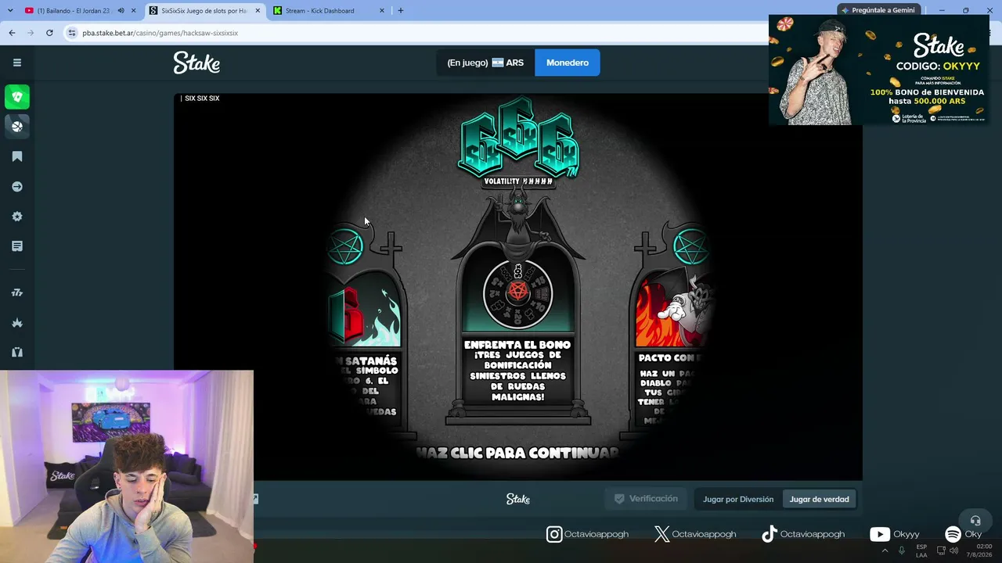This screenshot has width=1002, height=563.
Task: Close the SixSixSix slots tab
Action: [x=258, y=11]
